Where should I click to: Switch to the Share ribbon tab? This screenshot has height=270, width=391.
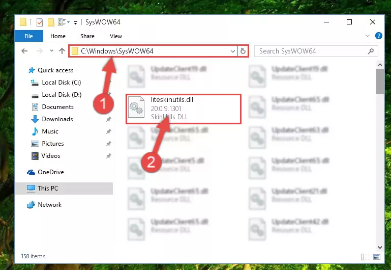pos(87,36)
